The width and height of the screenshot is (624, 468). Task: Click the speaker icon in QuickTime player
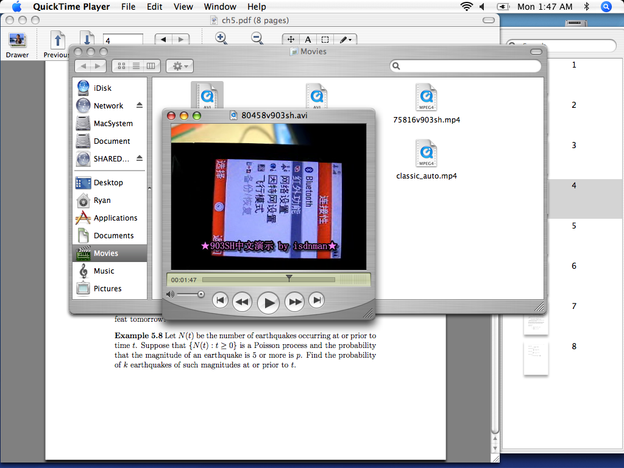coord(171,294)
